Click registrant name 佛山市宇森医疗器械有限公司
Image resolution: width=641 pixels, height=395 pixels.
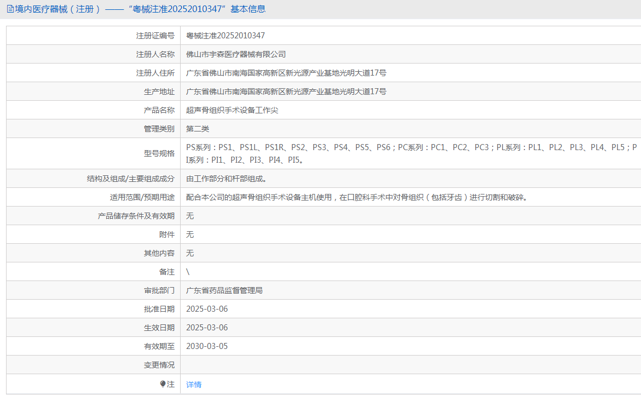[236, 54]
